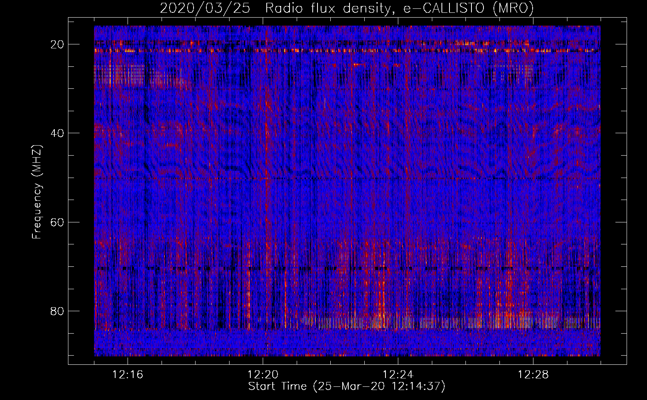
Task: Select the frequency tick label 20
Action: click(x=58, y=45)
